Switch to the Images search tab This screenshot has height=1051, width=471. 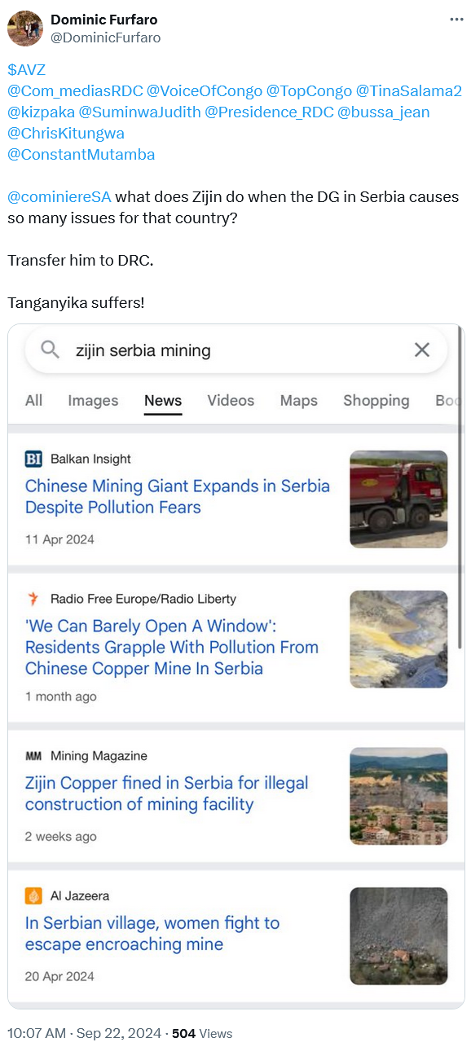(93, 401)
